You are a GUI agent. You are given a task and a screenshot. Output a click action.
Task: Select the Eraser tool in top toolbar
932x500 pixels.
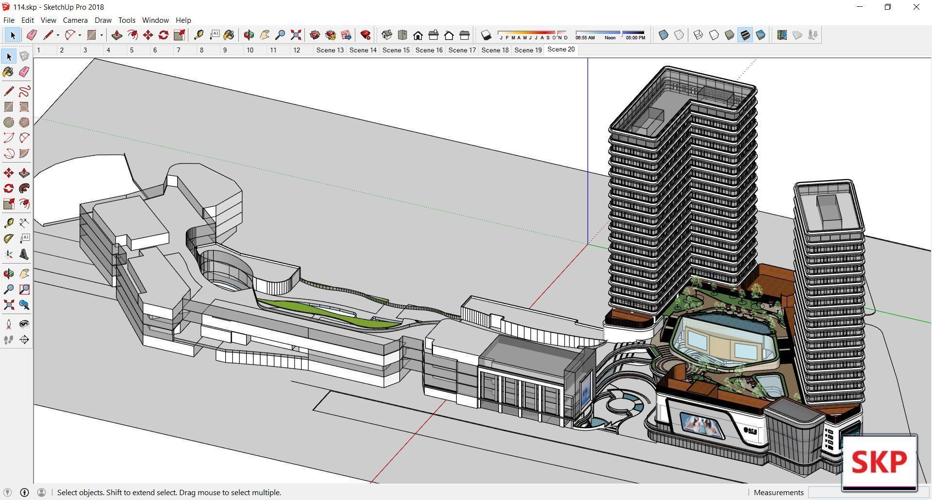[x=32, y=35]
